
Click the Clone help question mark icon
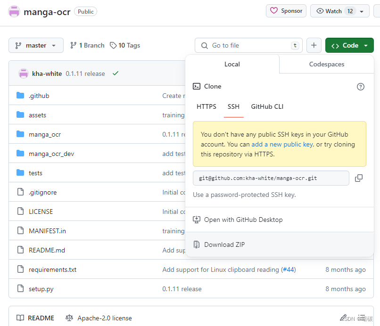pos(360,87)
